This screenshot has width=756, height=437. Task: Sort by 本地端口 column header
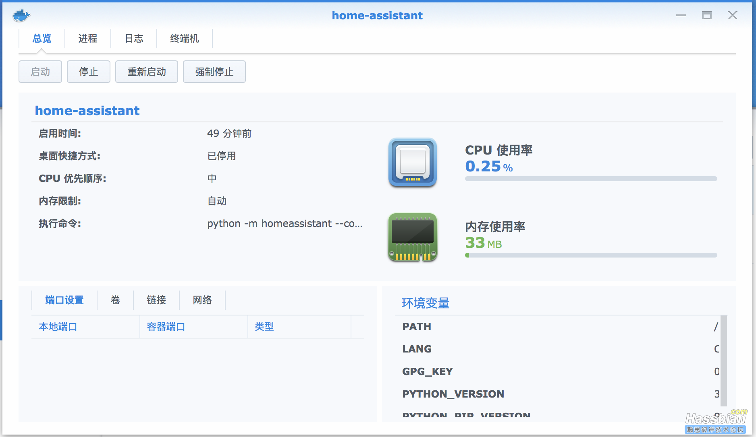coord(85,327)
